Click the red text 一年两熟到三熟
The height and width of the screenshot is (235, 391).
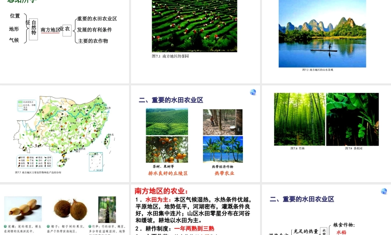point(194,228)
